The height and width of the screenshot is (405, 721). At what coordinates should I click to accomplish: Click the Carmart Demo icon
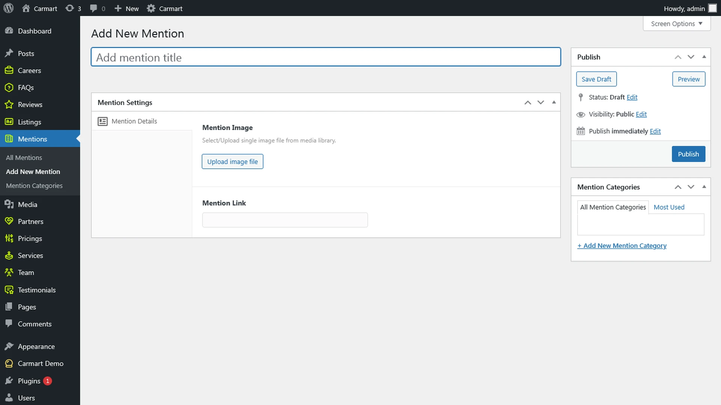pyautogui.click(x=9, y=363)
